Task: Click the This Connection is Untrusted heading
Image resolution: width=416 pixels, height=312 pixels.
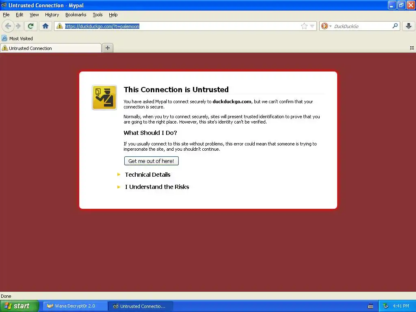Action: click(176, 89)
